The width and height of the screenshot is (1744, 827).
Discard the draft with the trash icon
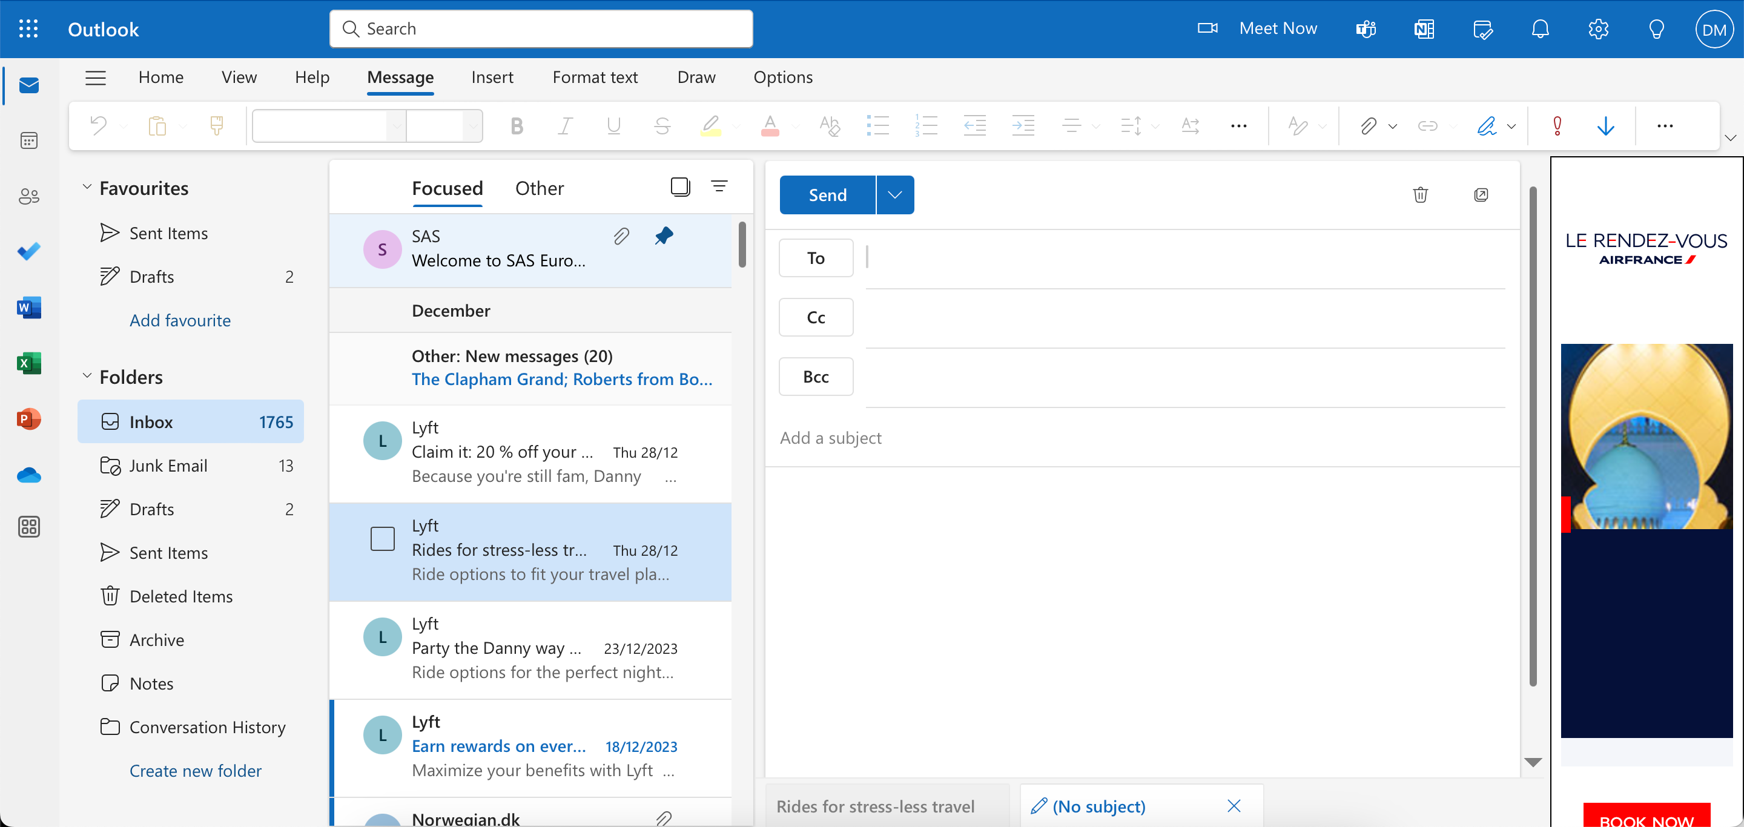(1421, 195)
